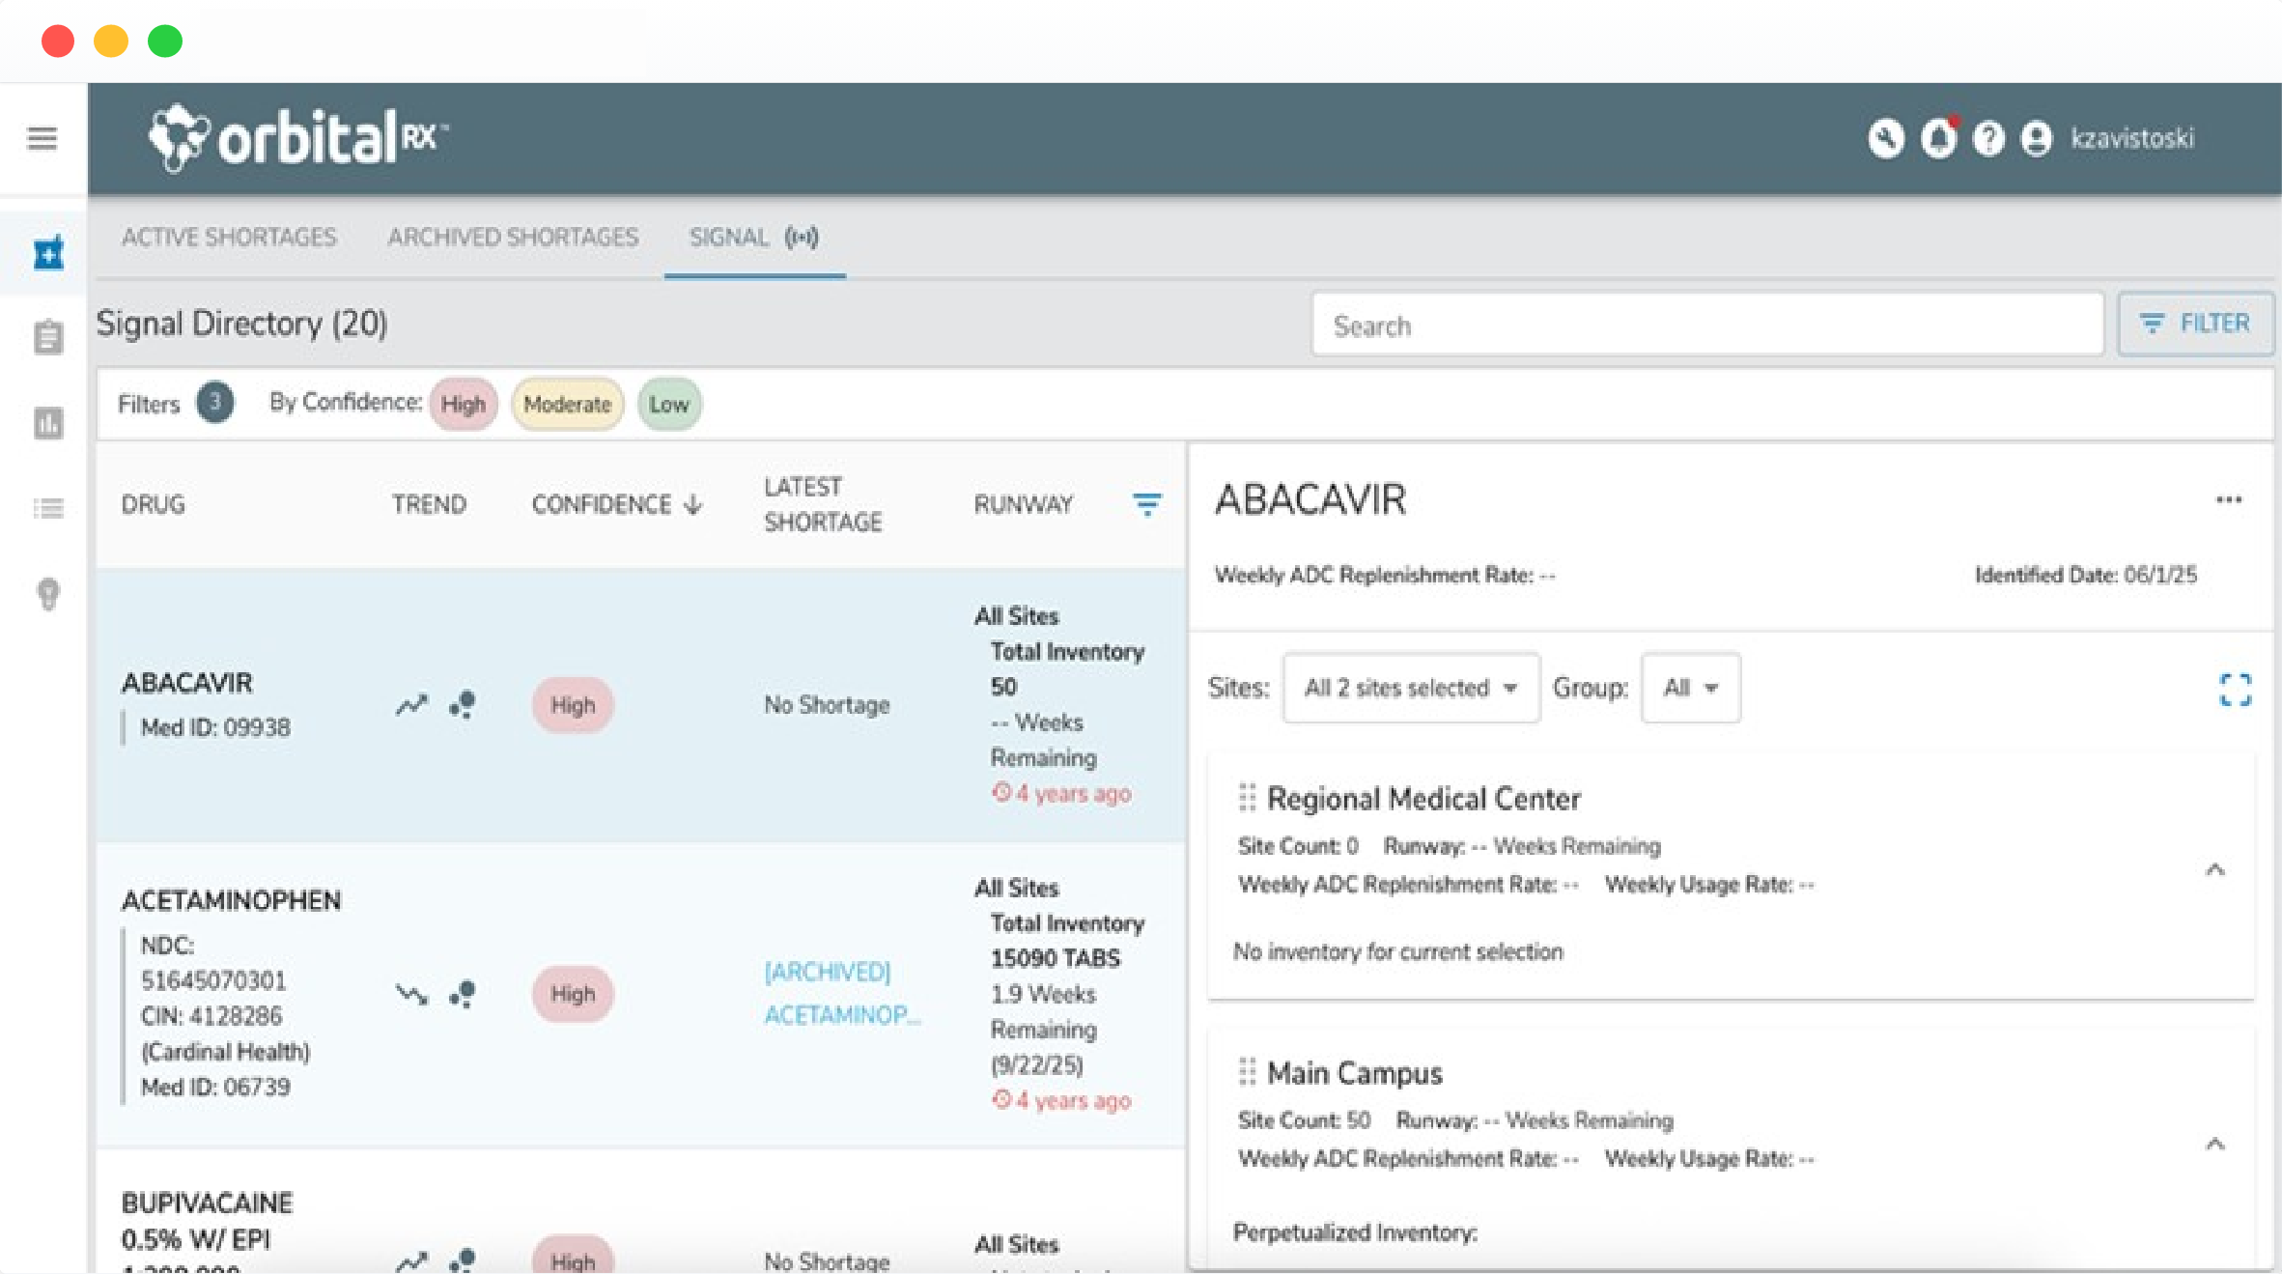This screenshot has width=2282, height=1274.
Task: Open the help question mark icon
Action: click(x=1987, y=139)
